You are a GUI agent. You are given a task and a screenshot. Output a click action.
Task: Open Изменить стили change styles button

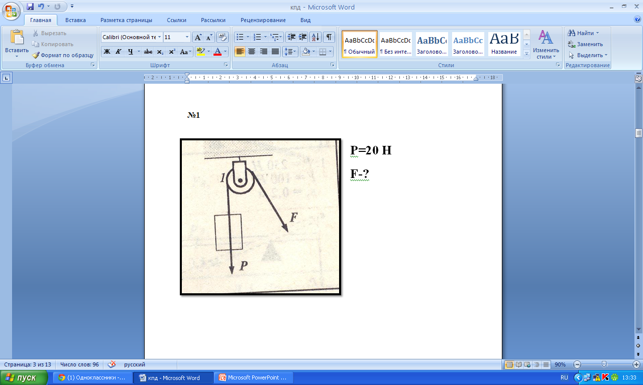pos(546,45)
